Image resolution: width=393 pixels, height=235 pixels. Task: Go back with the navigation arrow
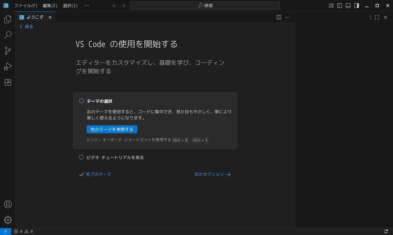(x=115, y=6)
